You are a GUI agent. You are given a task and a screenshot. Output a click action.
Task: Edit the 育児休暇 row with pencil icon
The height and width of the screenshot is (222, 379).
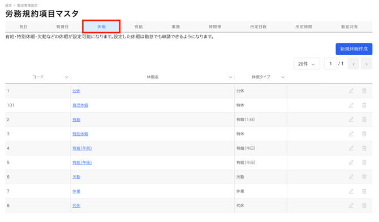(351, 105)
